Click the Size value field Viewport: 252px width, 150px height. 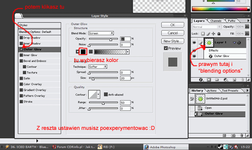coord(125,78)
